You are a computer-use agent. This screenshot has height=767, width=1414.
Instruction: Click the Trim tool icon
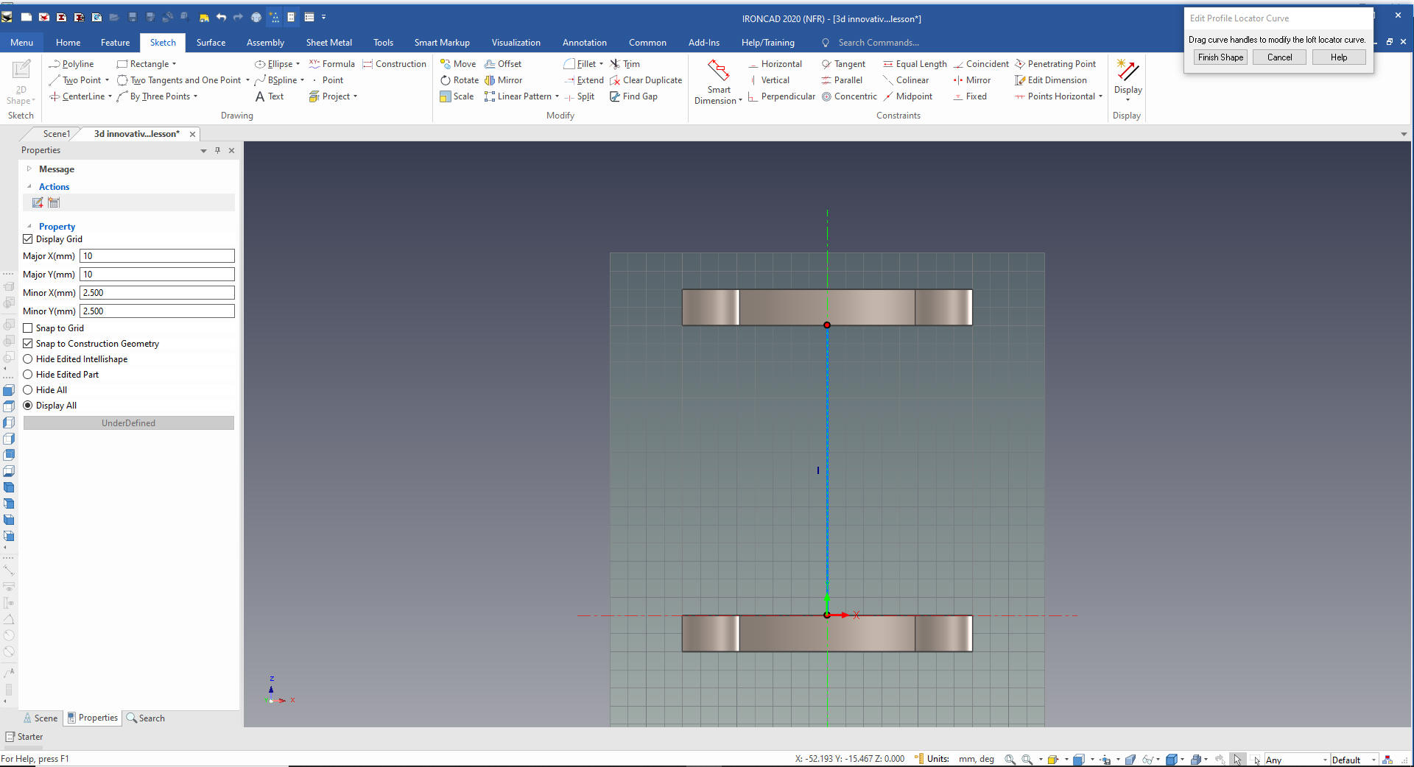click(615, 64)
